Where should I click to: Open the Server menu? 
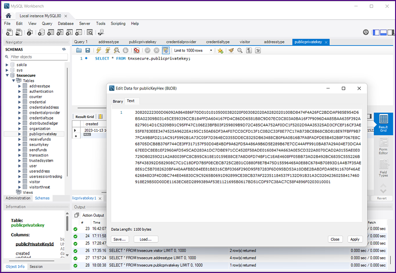click(x=84, y=23)
